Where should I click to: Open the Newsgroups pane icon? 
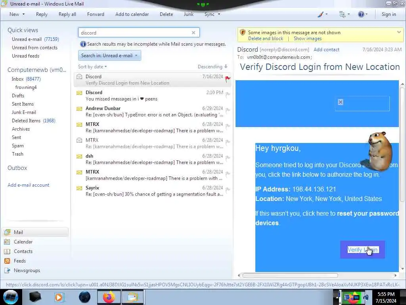(x=7, y=270)
